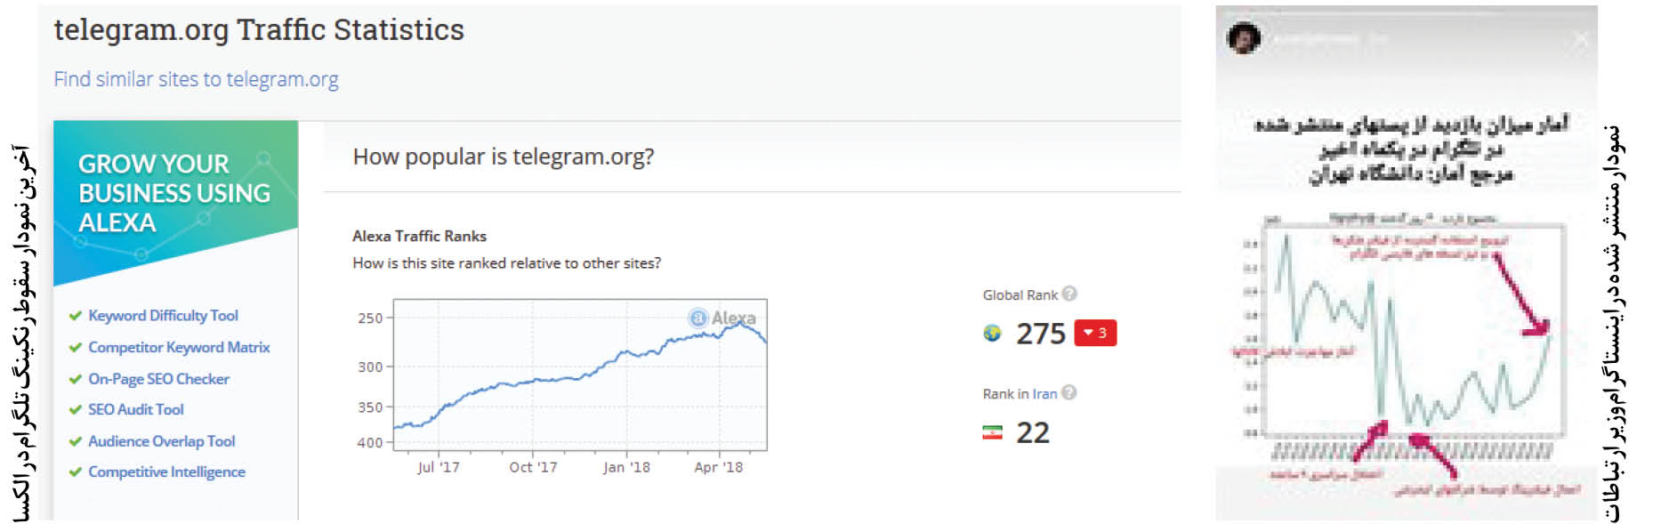
Task: Open the On-Page SEO Checker link
Action: point(158,379)
